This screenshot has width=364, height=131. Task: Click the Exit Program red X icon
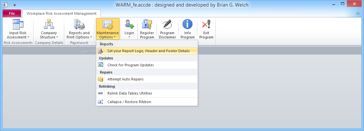tap(206, 24)
